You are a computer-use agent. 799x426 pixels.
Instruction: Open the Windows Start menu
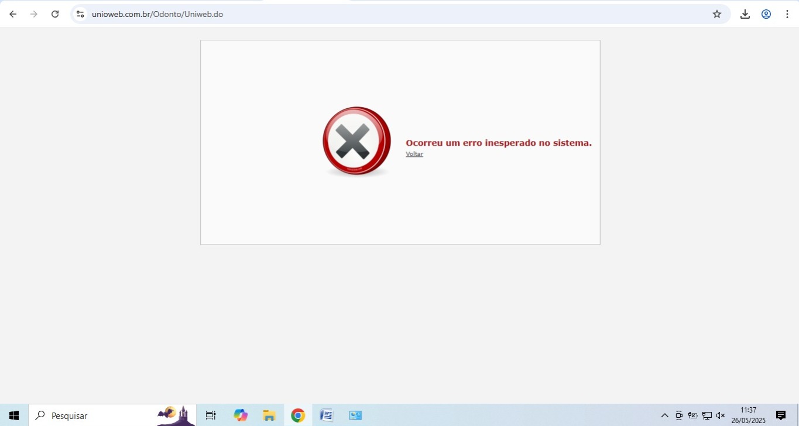point(14,415)
